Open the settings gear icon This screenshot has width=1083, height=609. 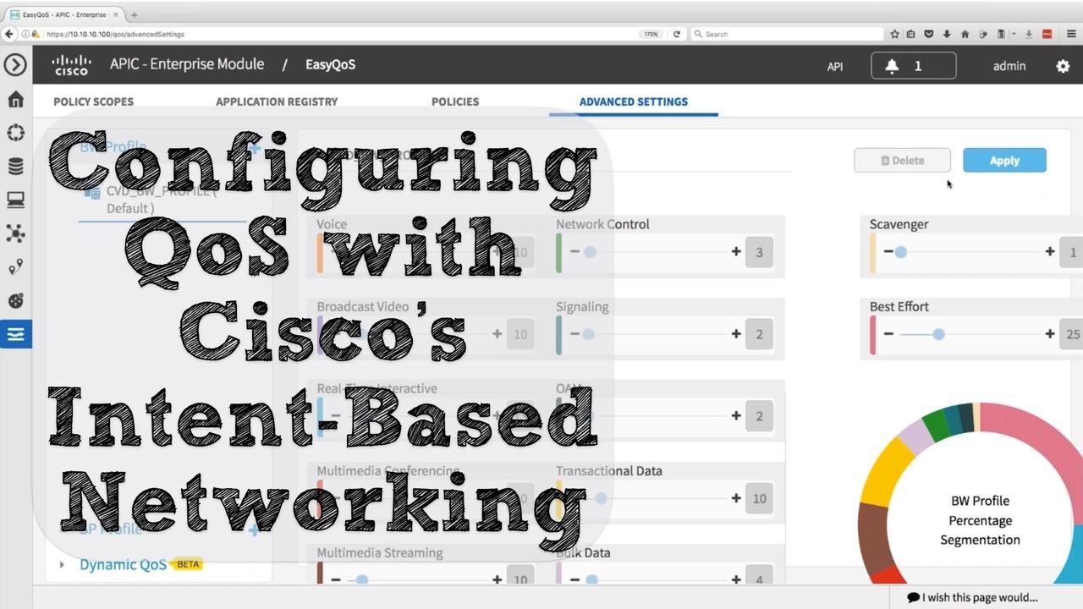pyautogui.click(x=1063, y=66)
